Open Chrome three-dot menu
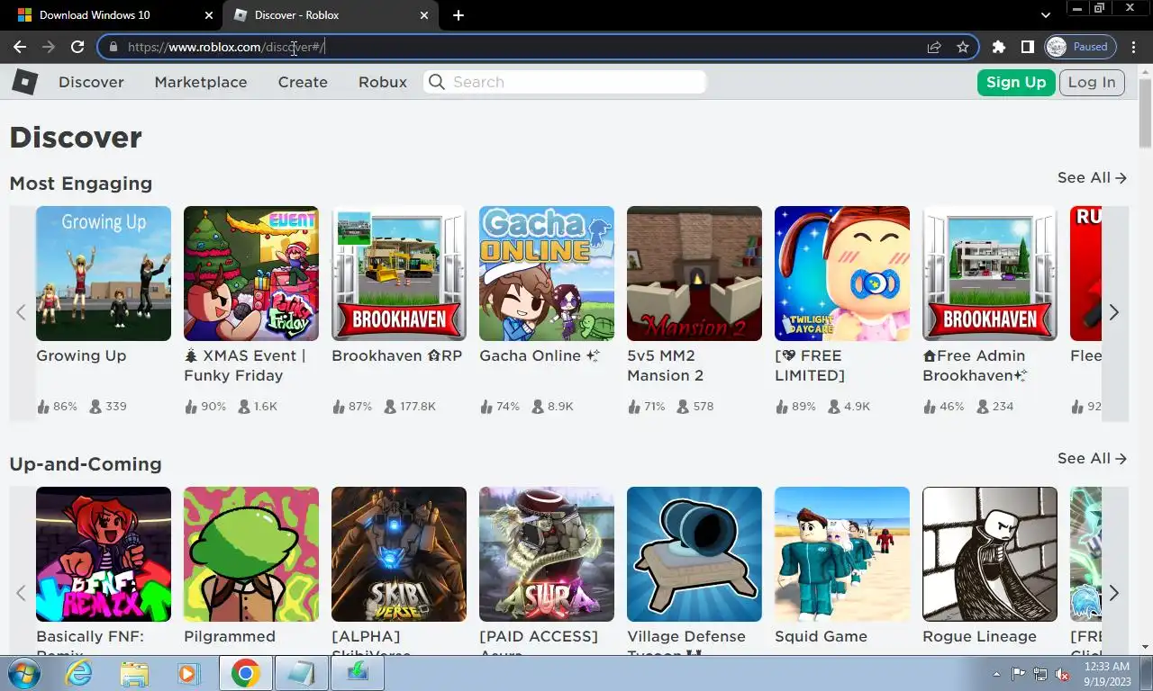Screen dimensions: 1153x691 tap(1134, 47)
